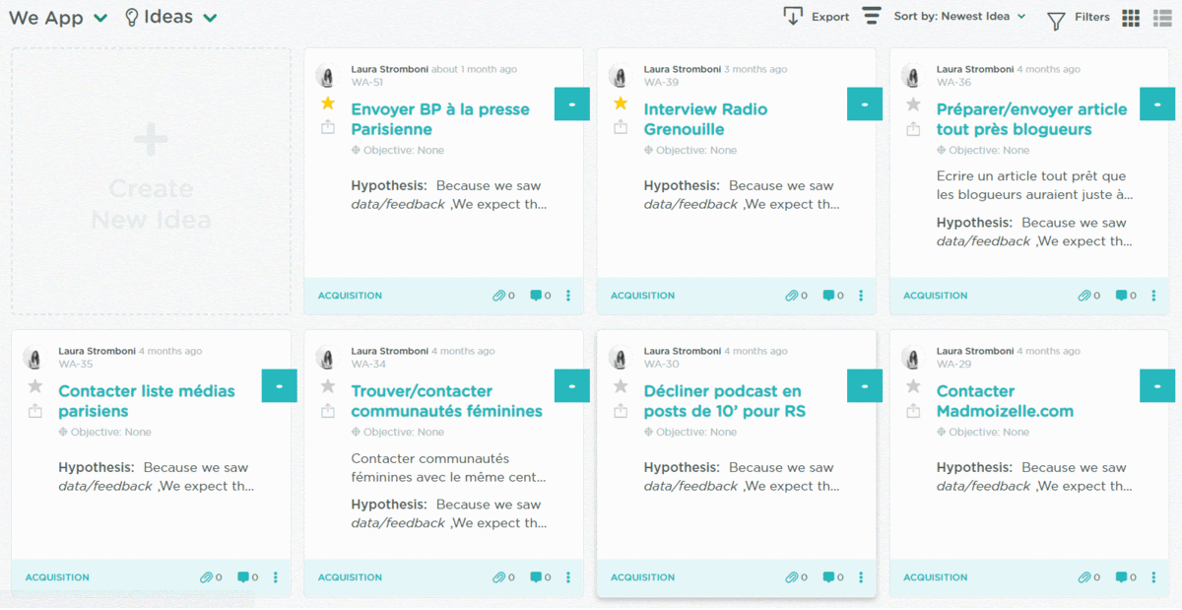The height and width of the screenshot is (610, 1182).
Task: Unstar the Envoyer BP à la presse idea
Action: tap(328, 103)
